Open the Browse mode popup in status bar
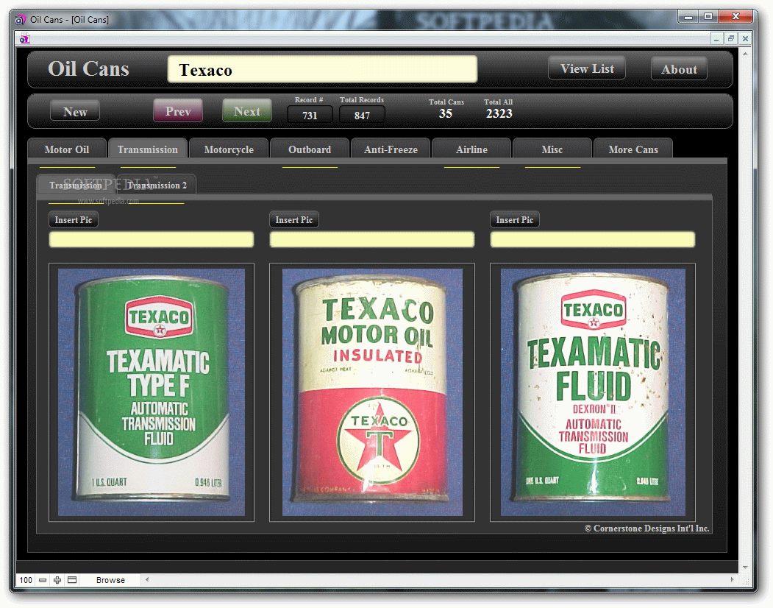The width and height of the screenshot is (773, 608). click(110, 580)
